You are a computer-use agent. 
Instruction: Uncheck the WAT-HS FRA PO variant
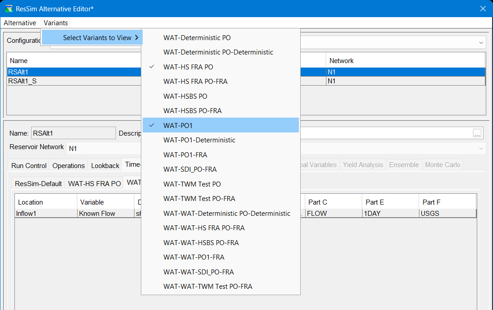(x=188, y=67)
